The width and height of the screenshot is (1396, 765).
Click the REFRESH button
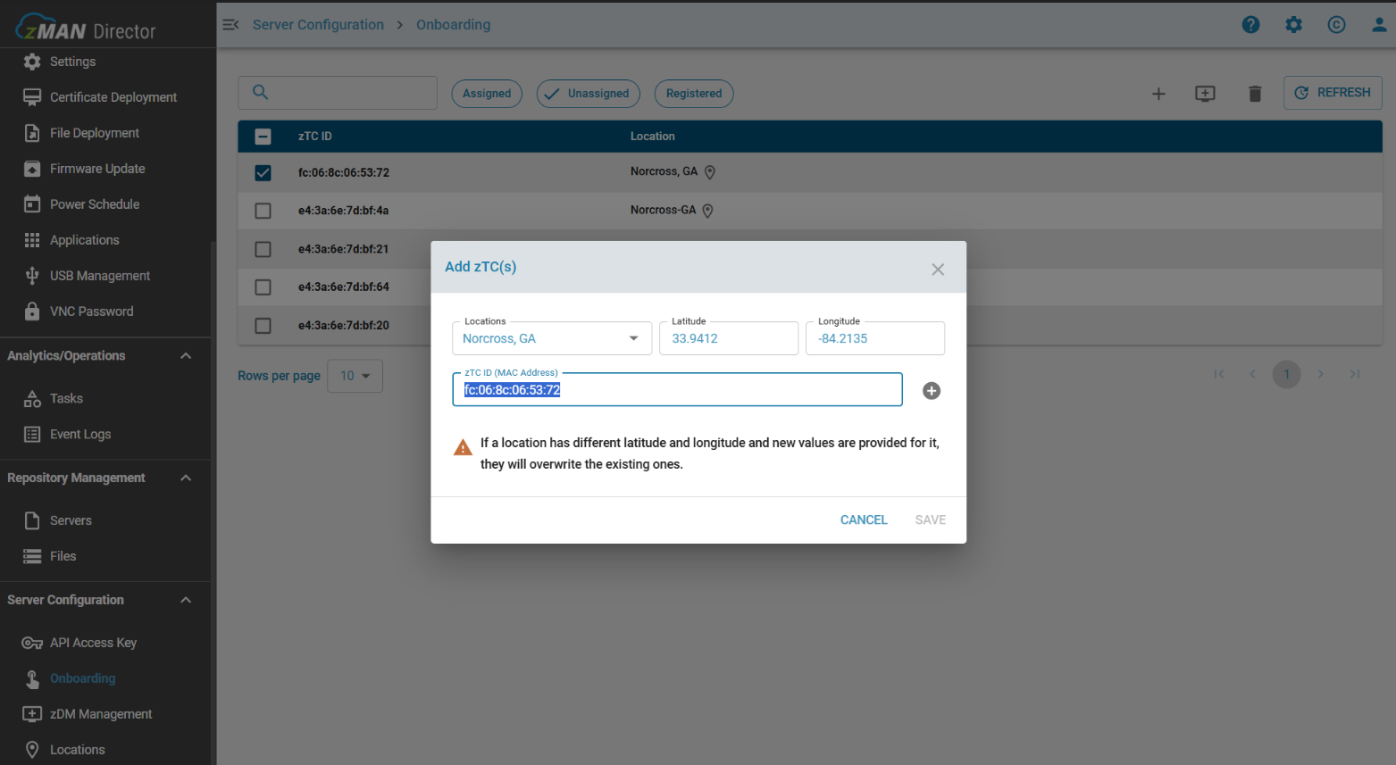(x=1332, y=93)
